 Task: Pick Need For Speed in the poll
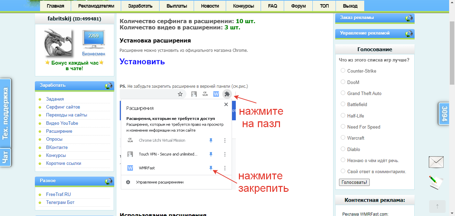tap(343, 126)
